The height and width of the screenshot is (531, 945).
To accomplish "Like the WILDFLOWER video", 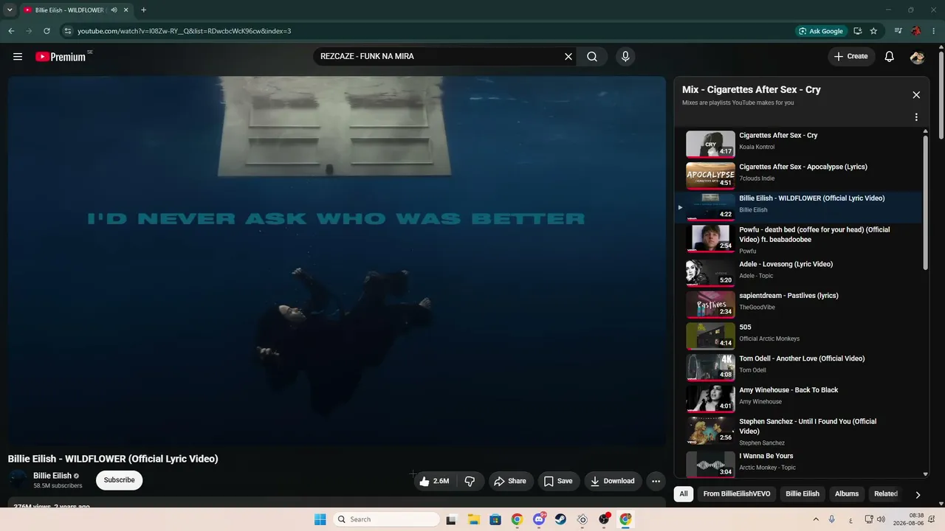I will point(434,481).
